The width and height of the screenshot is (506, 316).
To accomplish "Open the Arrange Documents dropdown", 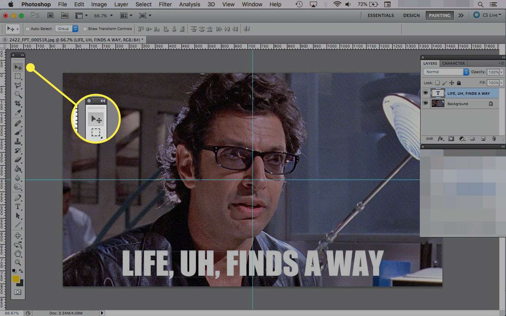I will click(126, 15).
